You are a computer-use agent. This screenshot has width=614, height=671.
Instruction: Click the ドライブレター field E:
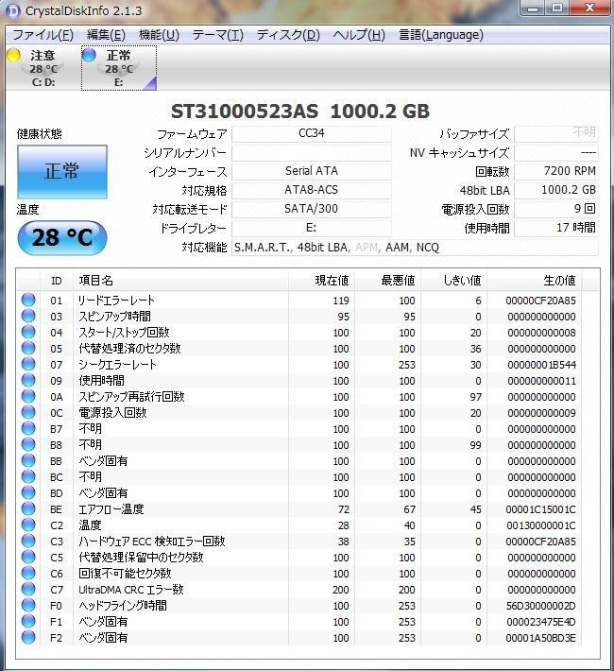311,228
